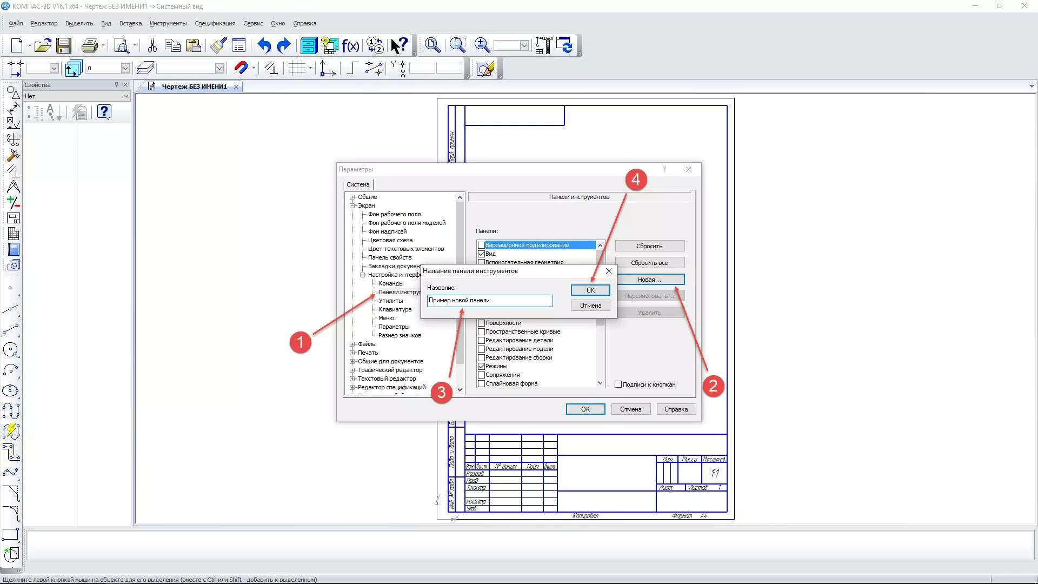
Task: Check Вариационное моделирование panel checkbox
Action: (481, 245)
